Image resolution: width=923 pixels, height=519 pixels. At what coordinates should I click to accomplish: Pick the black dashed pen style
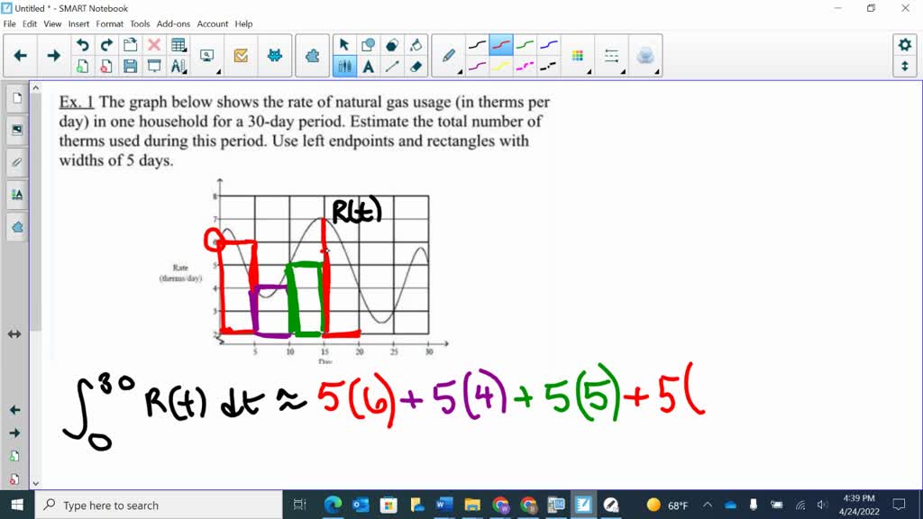pos(549,67)
